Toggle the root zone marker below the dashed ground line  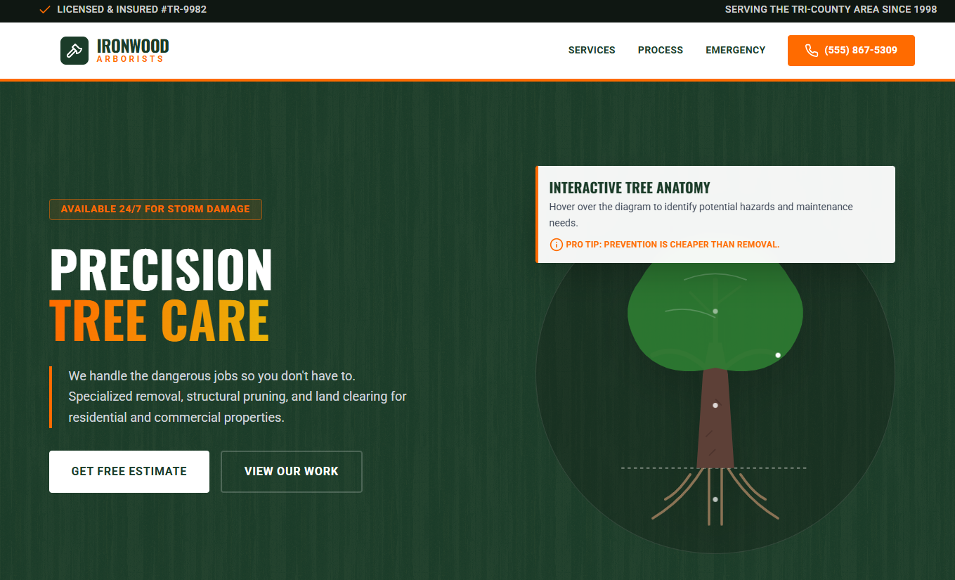point(716,500)
